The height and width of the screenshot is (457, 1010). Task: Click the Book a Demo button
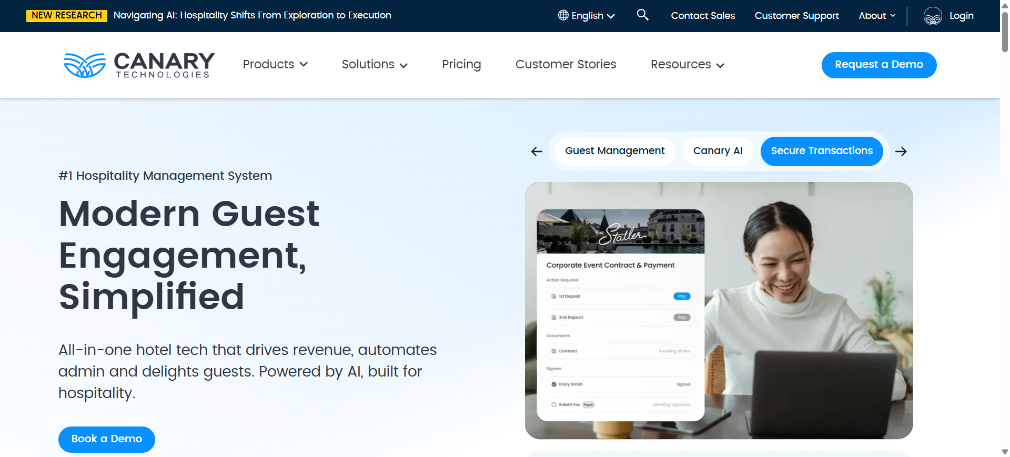coord(107,439)
